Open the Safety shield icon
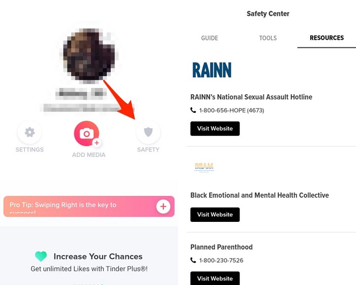 (148, 133)
